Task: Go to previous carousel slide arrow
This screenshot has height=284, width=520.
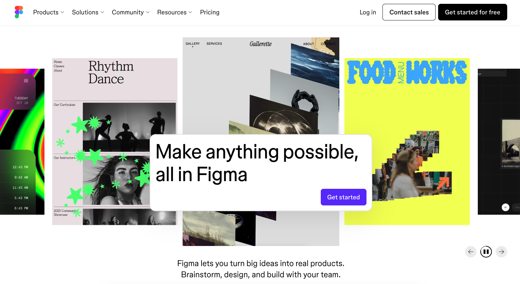Action: pos(470,252)
